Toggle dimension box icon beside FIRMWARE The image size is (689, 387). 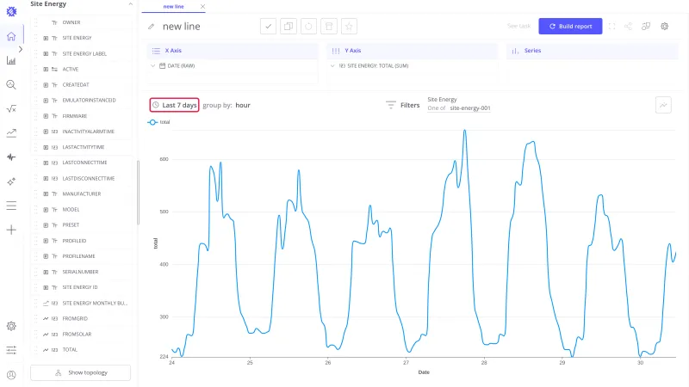tap(46, 116)
